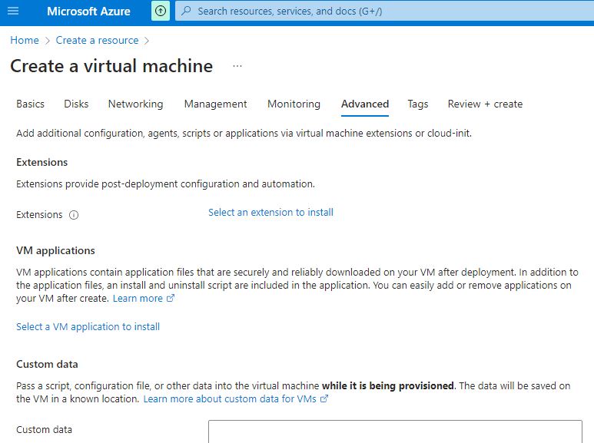Click the Microsoft Azure home logo
The image size is (594, 443).
click(88, 12)
